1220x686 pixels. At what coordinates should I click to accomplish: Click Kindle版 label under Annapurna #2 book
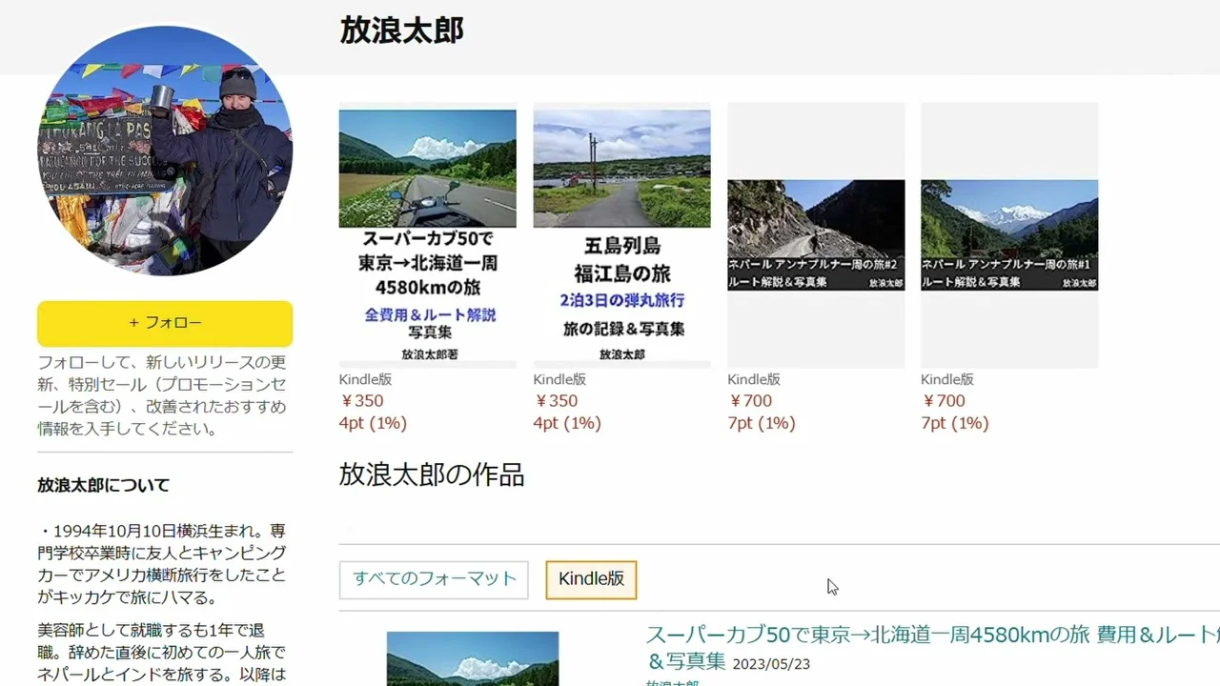[754, 379]
